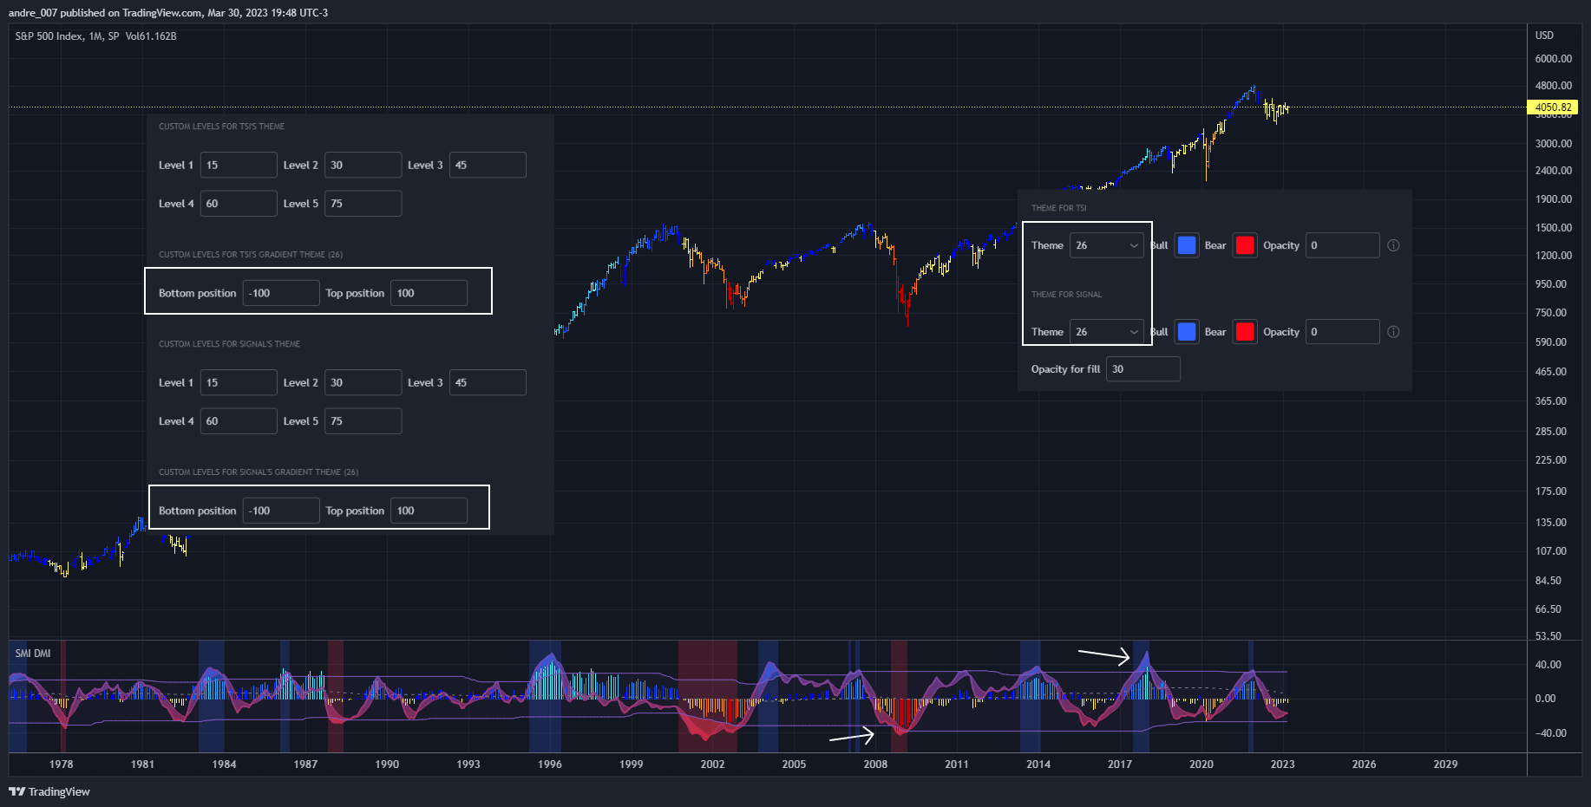Image resolution: width=1591 pixels, height=807 pixels.
Task: Edit Signal theme Level 3 field
Action: (488, 382)
